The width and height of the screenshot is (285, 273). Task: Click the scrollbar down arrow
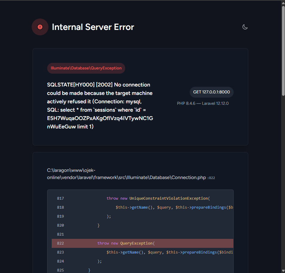tap(283, 271)
